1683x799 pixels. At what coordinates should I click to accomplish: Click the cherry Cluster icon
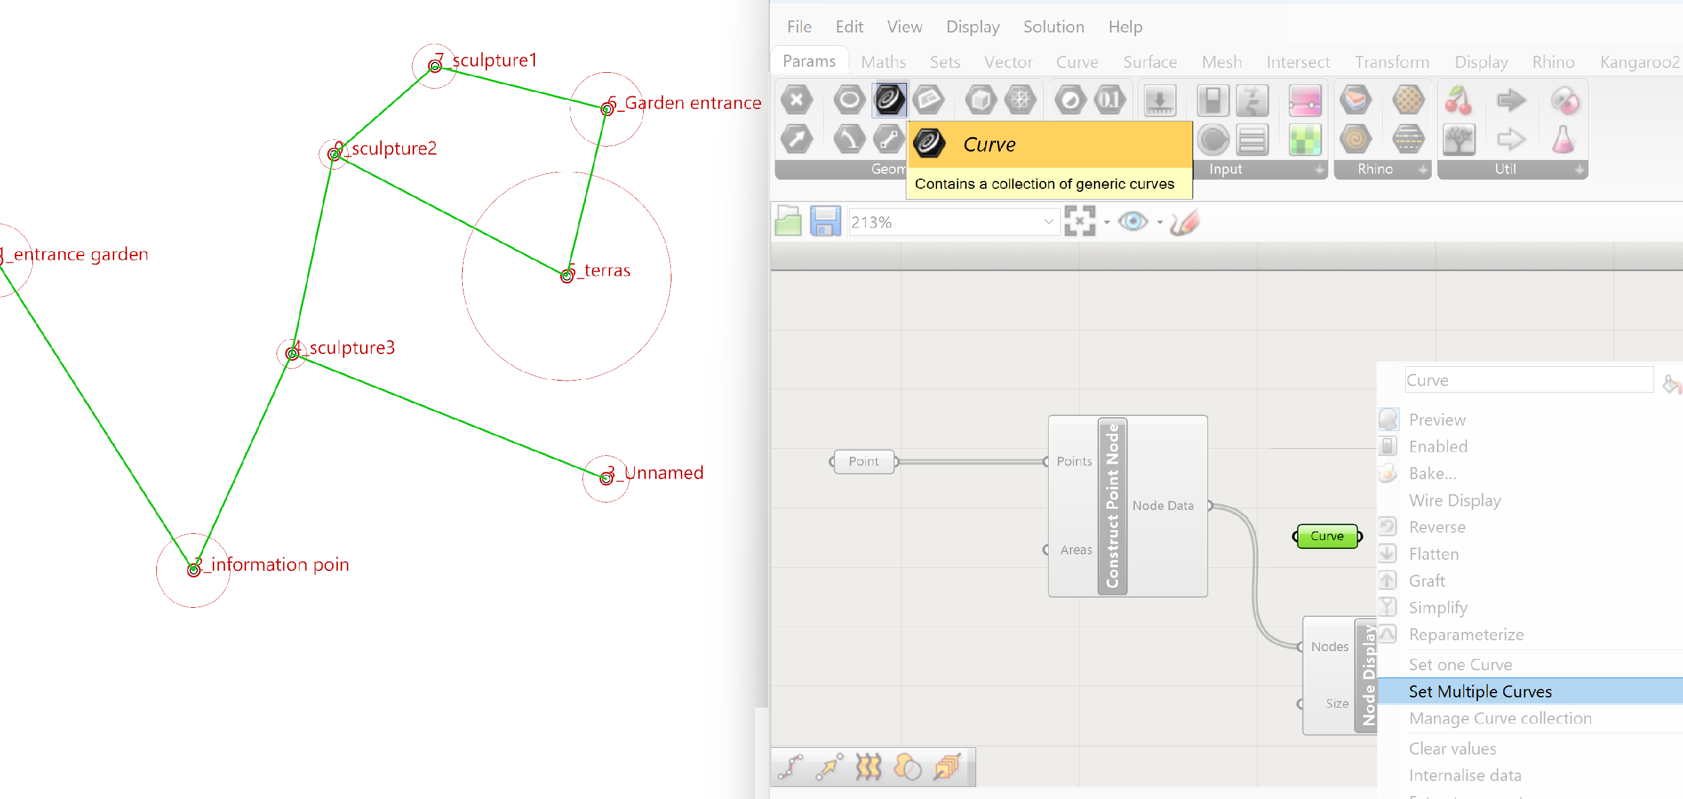[1458, 100]
